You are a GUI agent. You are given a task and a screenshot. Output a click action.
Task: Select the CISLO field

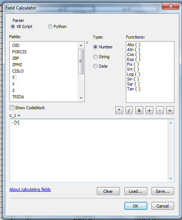18,71
